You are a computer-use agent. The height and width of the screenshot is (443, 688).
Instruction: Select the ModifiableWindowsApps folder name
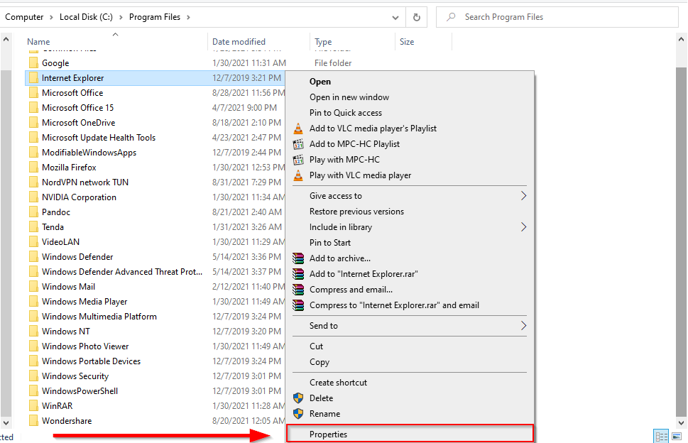pyautogui.click(x=89, y=153)
